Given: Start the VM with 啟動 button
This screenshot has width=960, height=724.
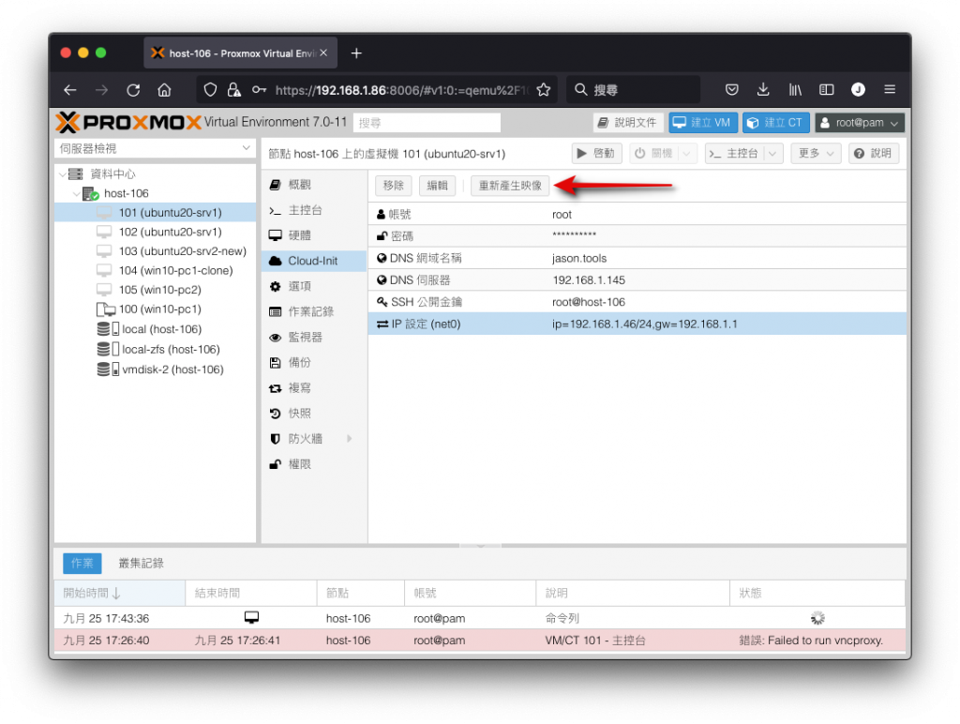Looking at the screenshot, I should click(596, 153).
